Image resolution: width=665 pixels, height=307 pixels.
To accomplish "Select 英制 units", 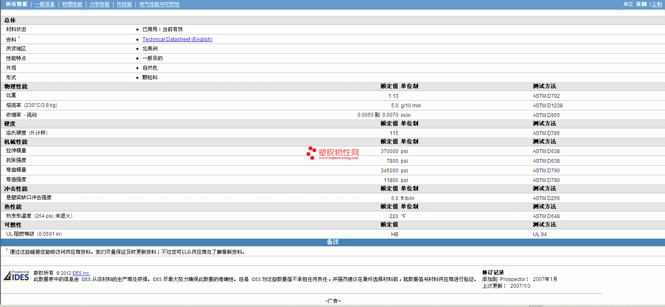I will click(x=641, y=4).
